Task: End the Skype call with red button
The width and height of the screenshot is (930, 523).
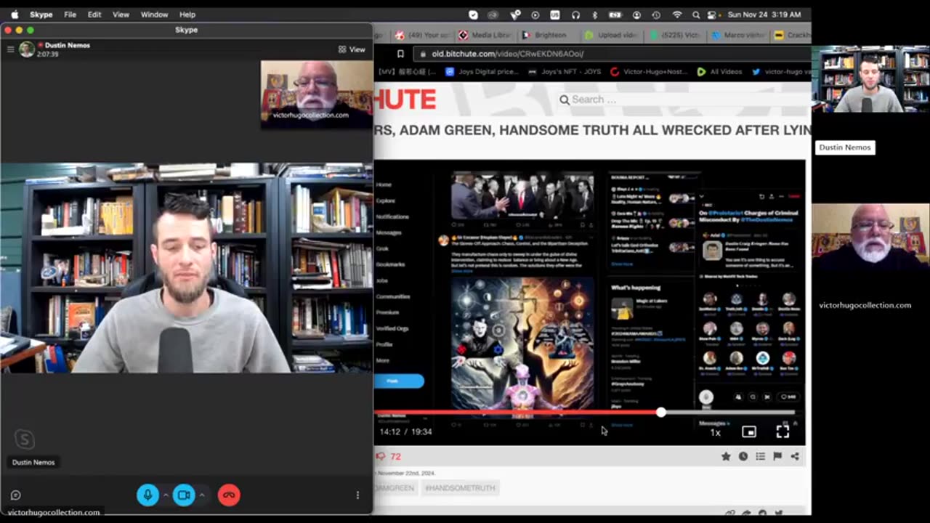Action: click(x=229, y=495)
